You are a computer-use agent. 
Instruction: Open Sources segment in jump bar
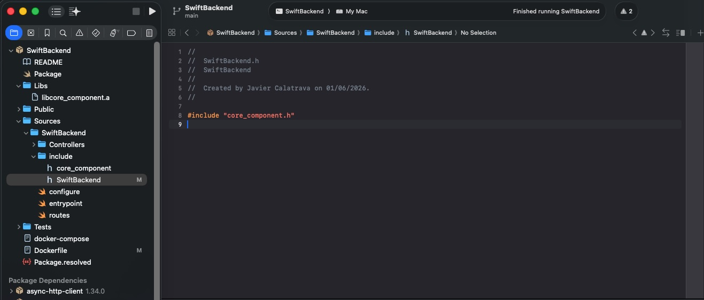[281, 33]
